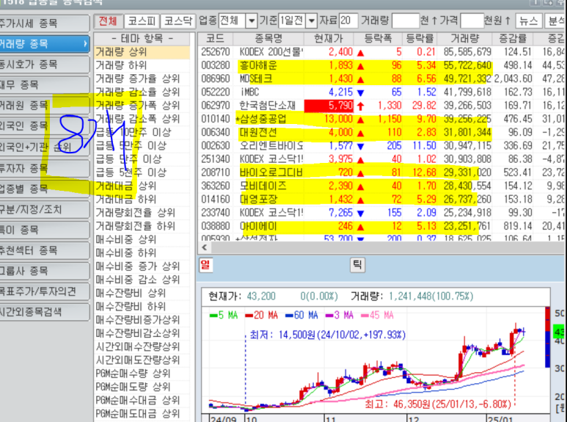Select PGM순매수량 상위 theme item
This screenshot has height=422, width=567.
pyautogui.click(x=142, y=374)
